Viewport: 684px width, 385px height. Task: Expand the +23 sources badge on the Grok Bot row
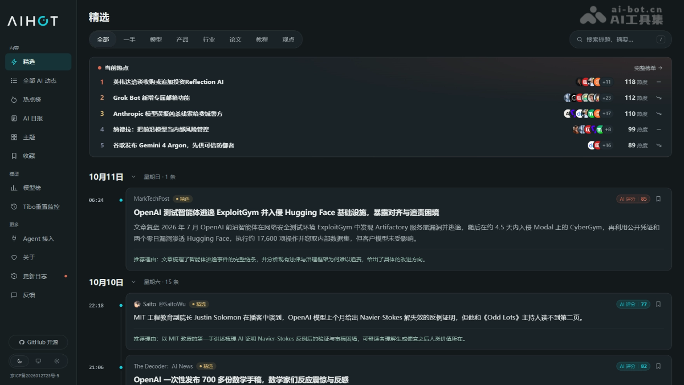(606, 98)
